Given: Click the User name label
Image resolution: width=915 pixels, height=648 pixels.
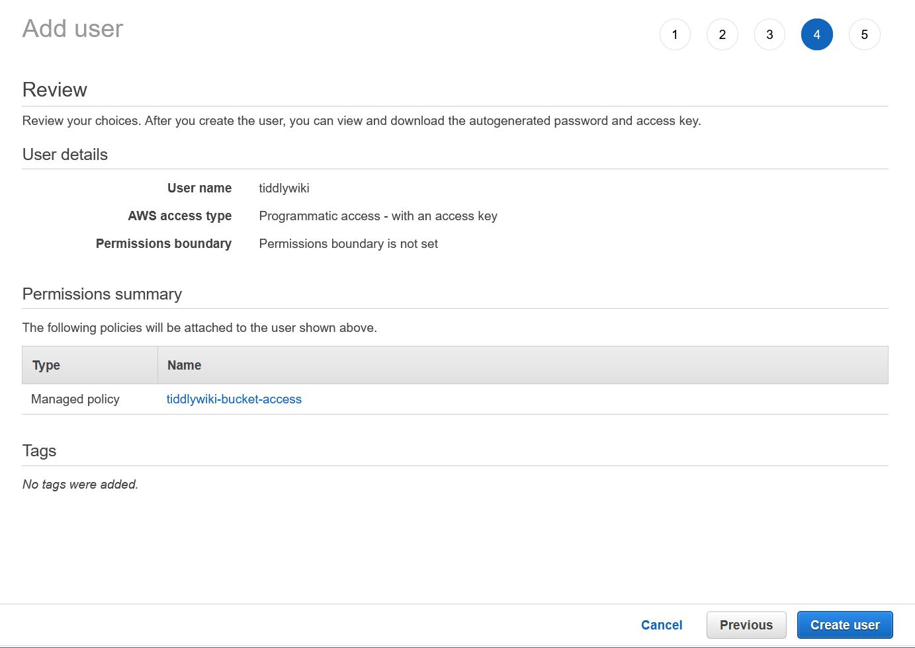Looking at the screenshot, I should [x=199, y=188].
